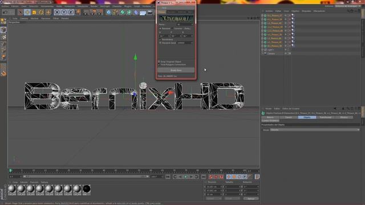This screenshot has height=205, width=365.
Task: Click the floor/environment icon
Action: click(x=143, y=13)
